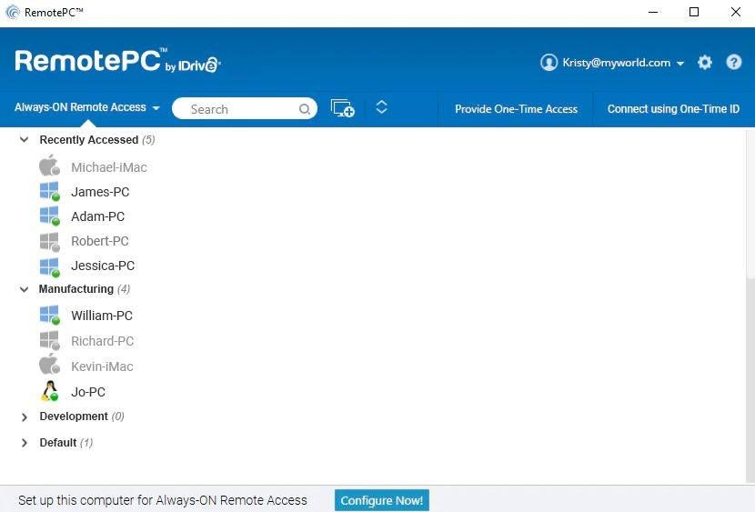Click the search magnifier icon
The width and height of the screenshot is (755, 512).
pos(305,109)
